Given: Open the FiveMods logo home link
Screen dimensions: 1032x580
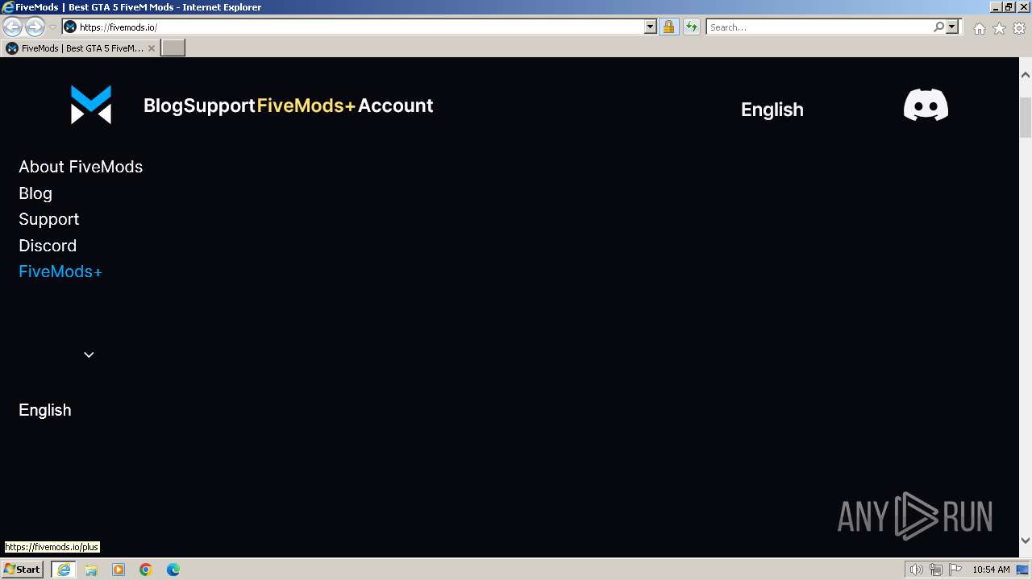Looking at the screenshot, I should (91, 105).
